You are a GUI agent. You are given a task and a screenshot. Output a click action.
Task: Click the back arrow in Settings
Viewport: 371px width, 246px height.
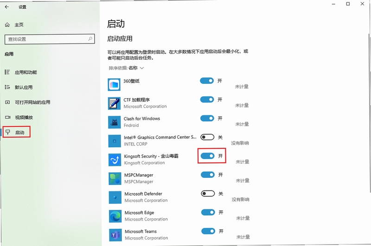[6, 7]
